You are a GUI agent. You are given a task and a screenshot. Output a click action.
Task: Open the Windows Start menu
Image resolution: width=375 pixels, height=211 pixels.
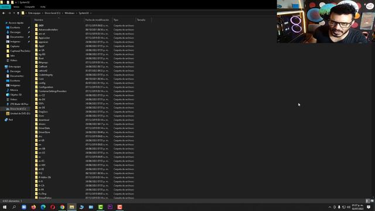tap(5, 207)
